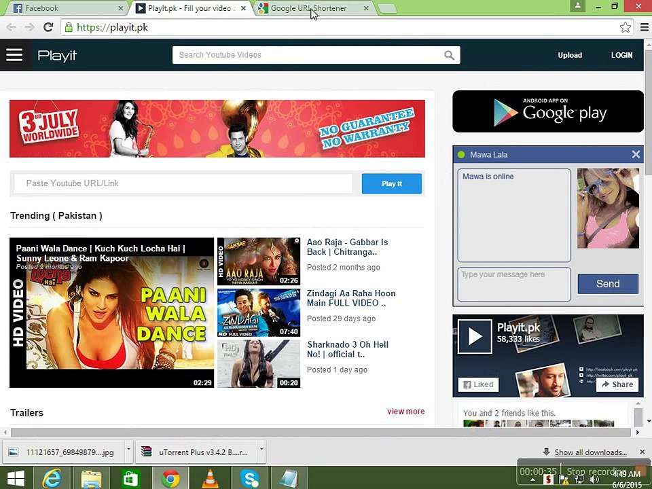Click the chat message input box

point(514,284)
